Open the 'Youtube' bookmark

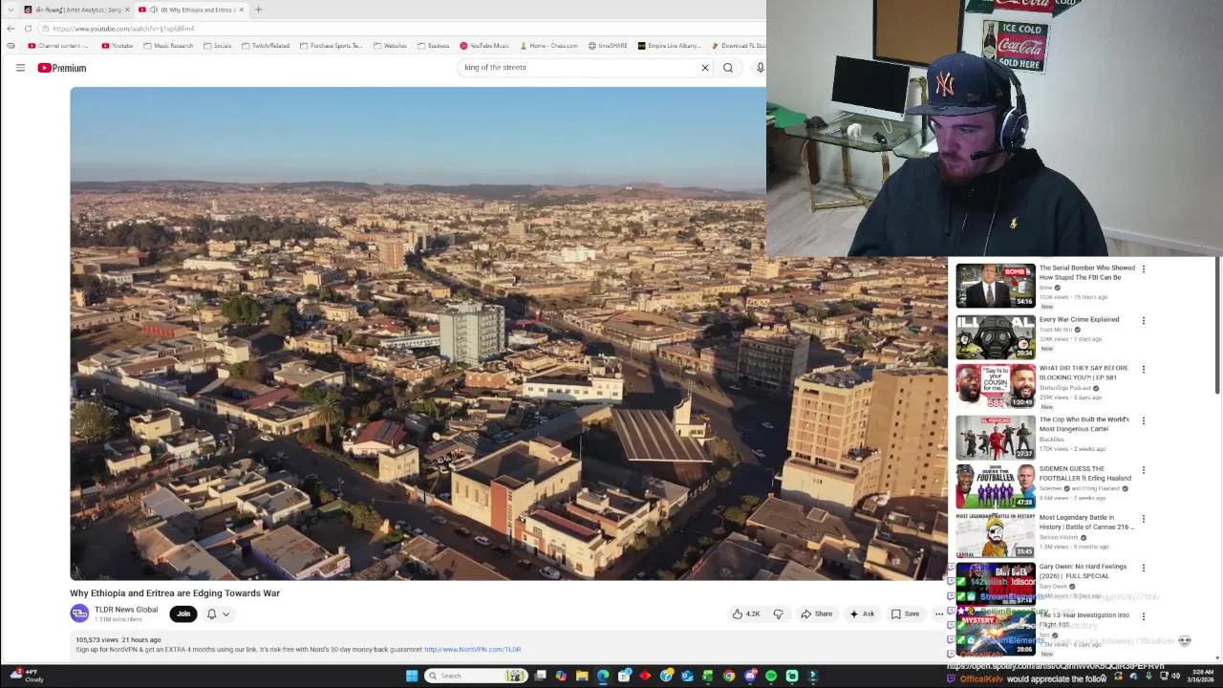(x=117, y=46)
